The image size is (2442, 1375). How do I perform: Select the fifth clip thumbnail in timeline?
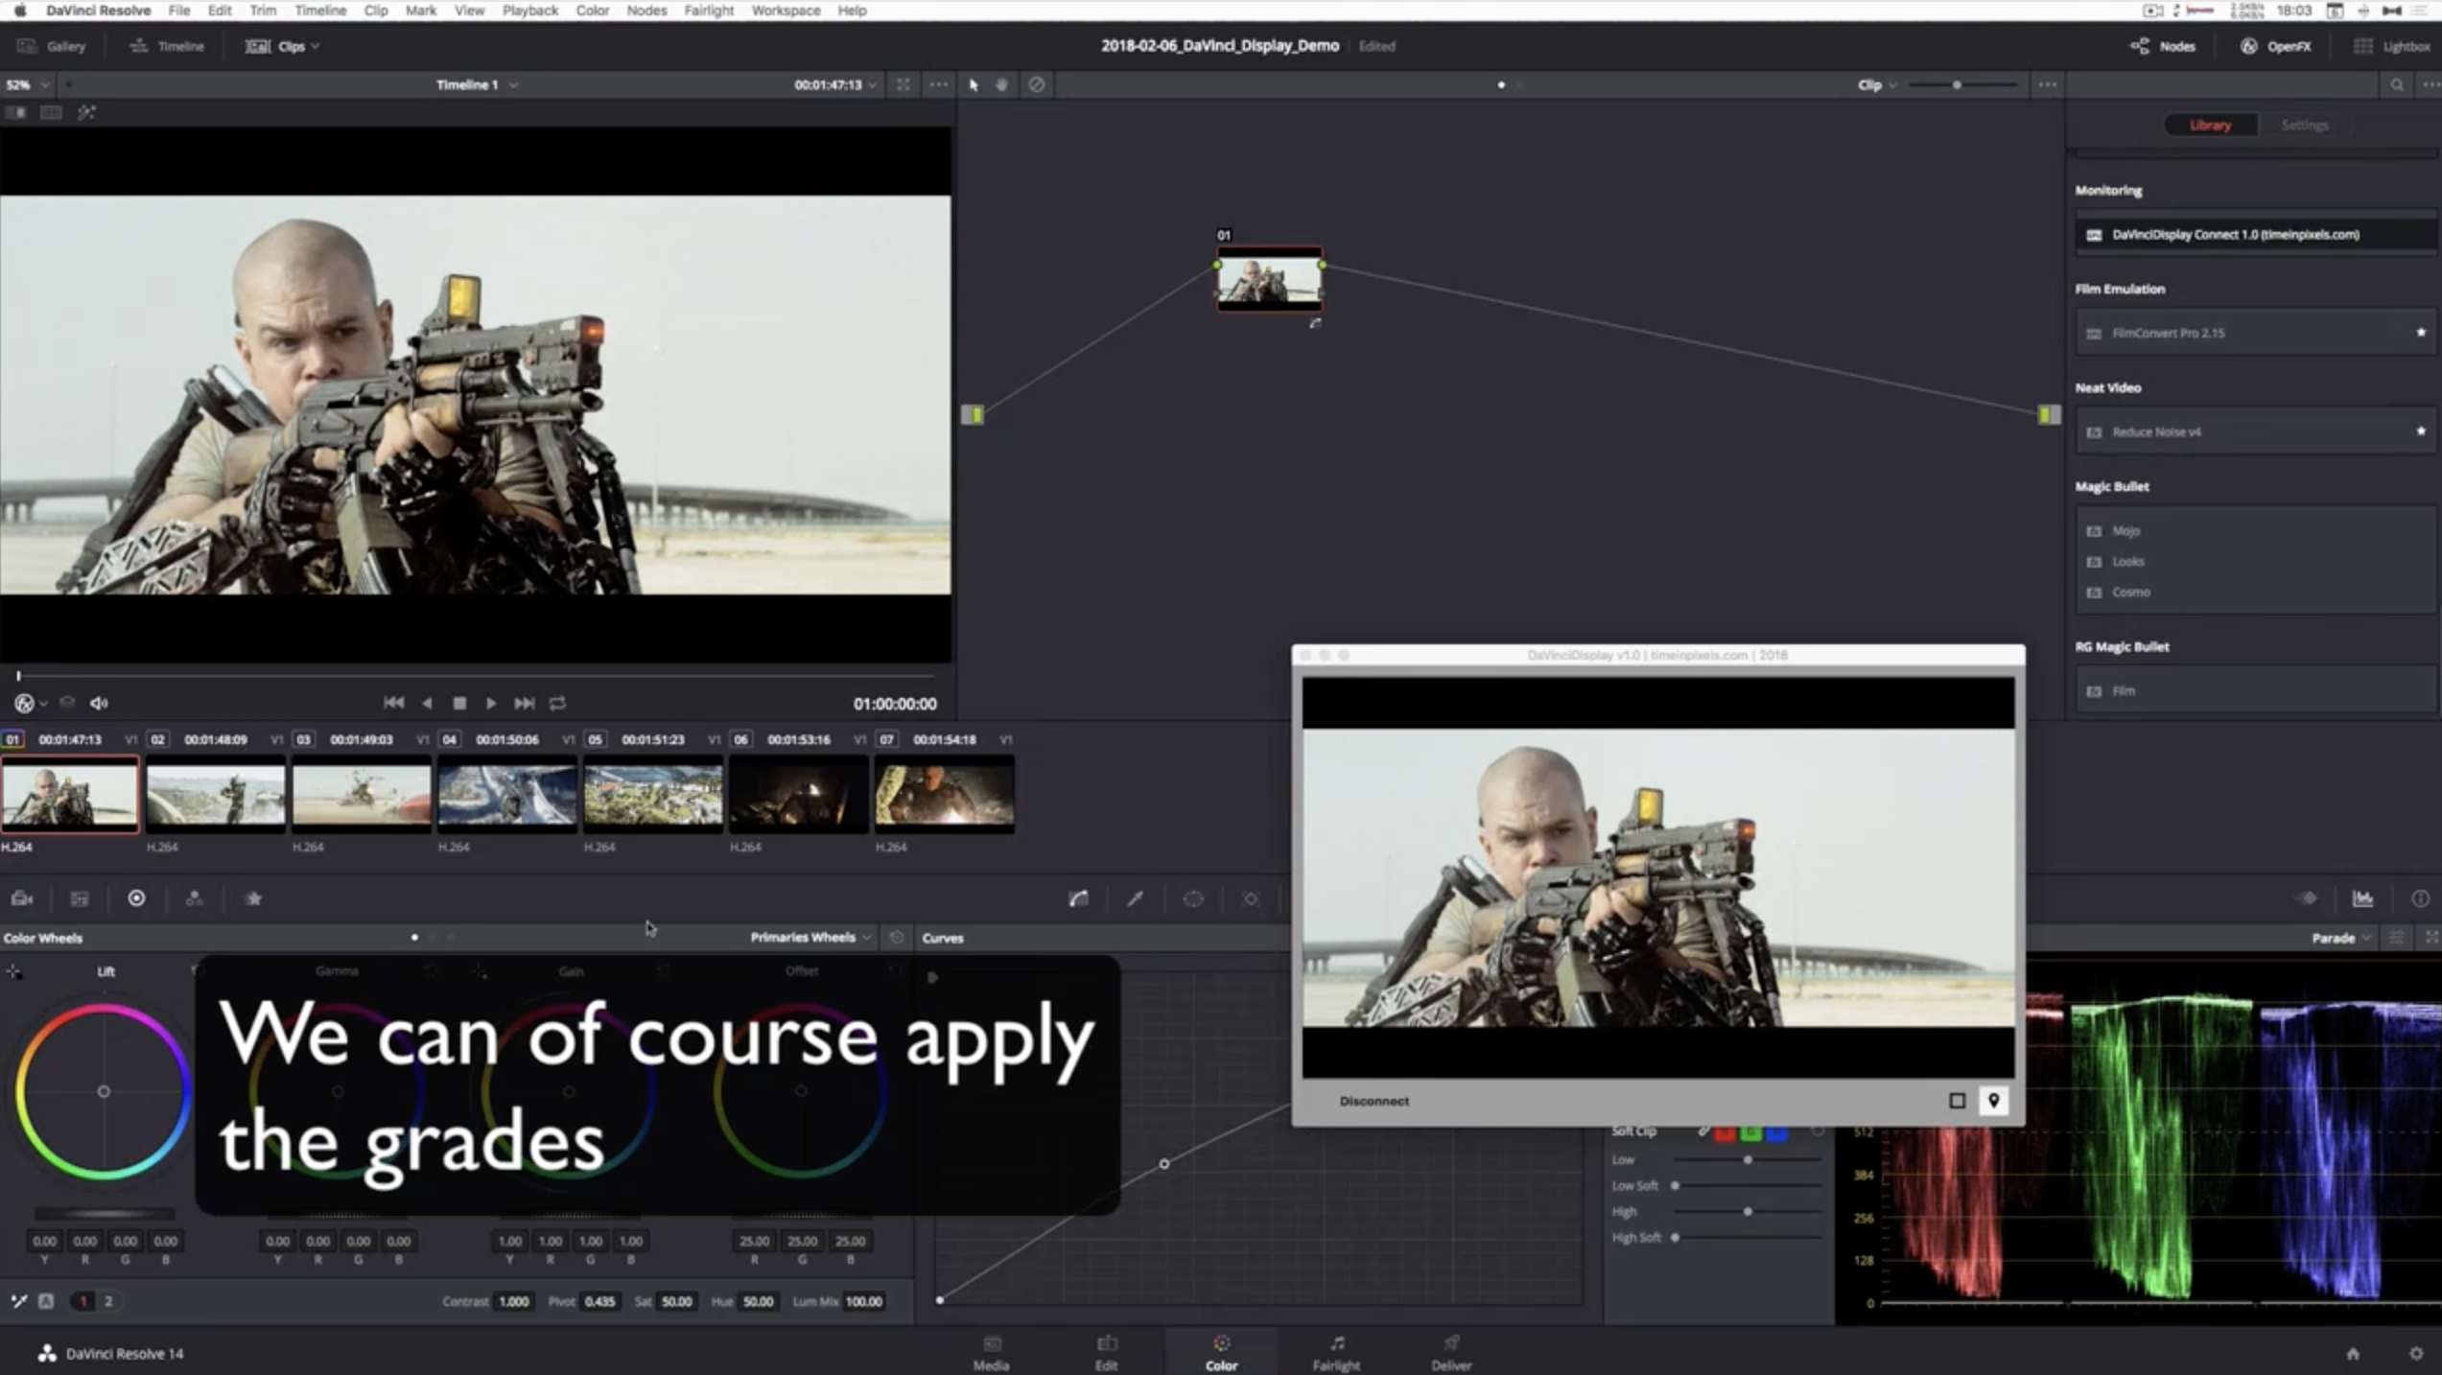tap(652, 794)
